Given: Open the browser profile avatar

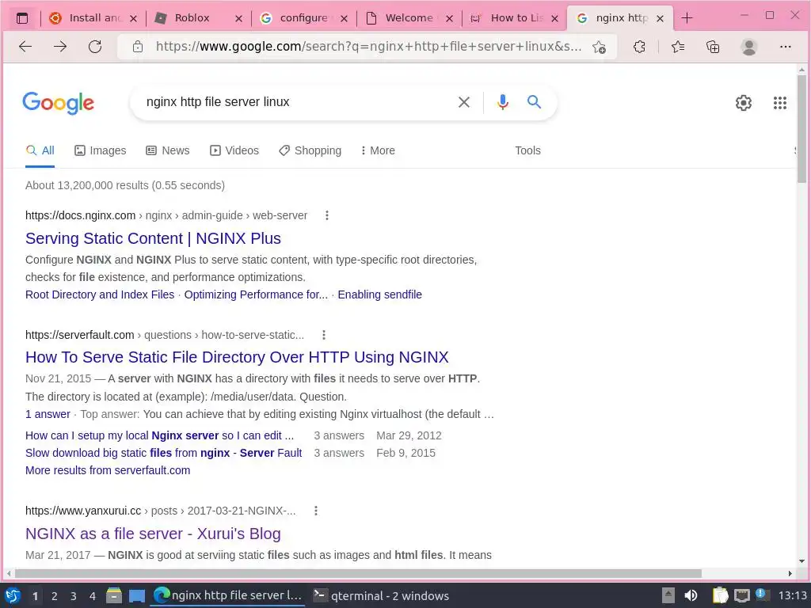Looking at the screenshot, I should [749, 47].
